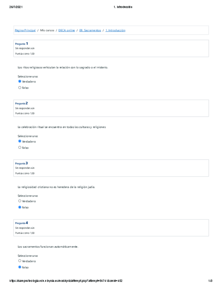Choose Verdadero for the celebración ritual question
Image resolution: width=222 pixels, height=288 pixels.
tap(20, 141)
